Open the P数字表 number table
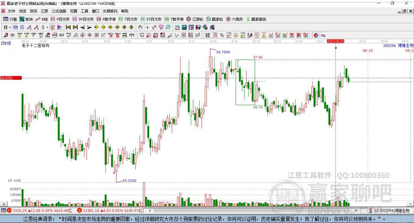Image resolution: width=414 pixels, height=223 pixels. pyautogui.click(x=106, y=19)
